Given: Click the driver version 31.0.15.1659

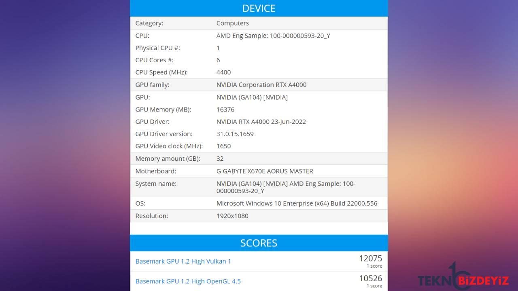Looking at the screenshot, I should pyautogui.click(x=235, y=134).
